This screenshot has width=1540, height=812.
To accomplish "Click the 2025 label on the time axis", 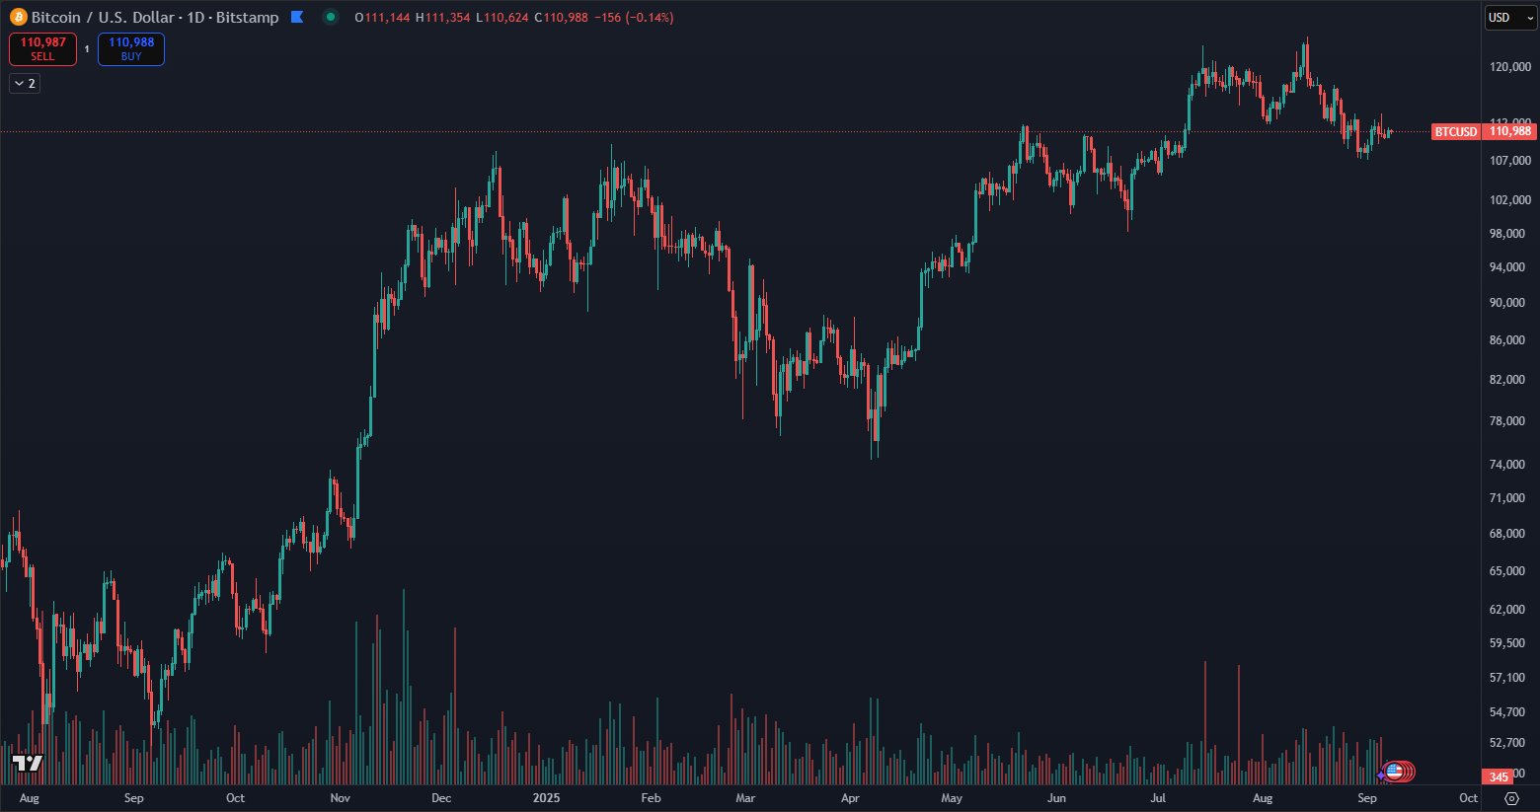I will coord(546,798).
